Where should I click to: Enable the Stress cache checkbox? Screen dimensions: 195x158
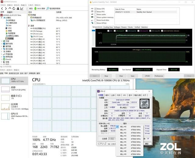point(95,14)
